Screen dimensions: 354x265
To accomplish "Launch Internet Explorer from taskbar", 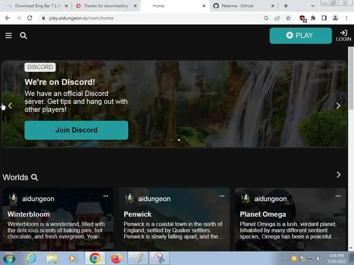I will pyautogui.click(x=31, y=258).
